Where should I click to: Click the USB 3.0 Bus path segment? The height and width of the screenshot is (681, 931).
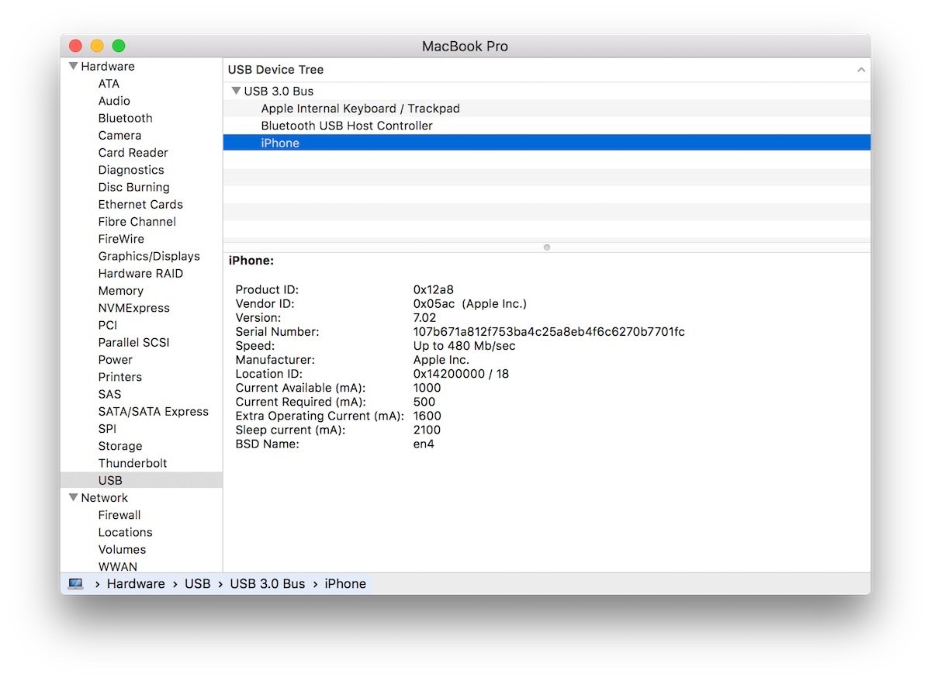[268, 583]
